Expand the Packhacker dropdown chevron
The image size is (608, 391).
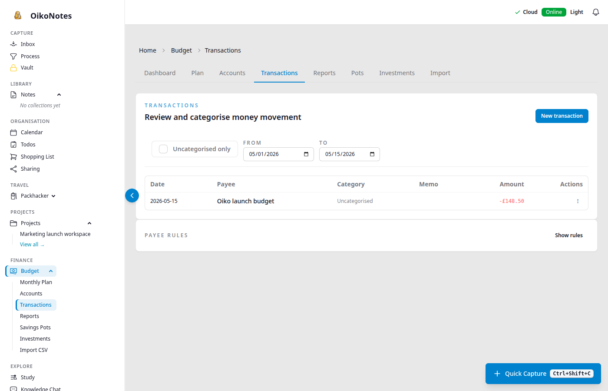53,196
